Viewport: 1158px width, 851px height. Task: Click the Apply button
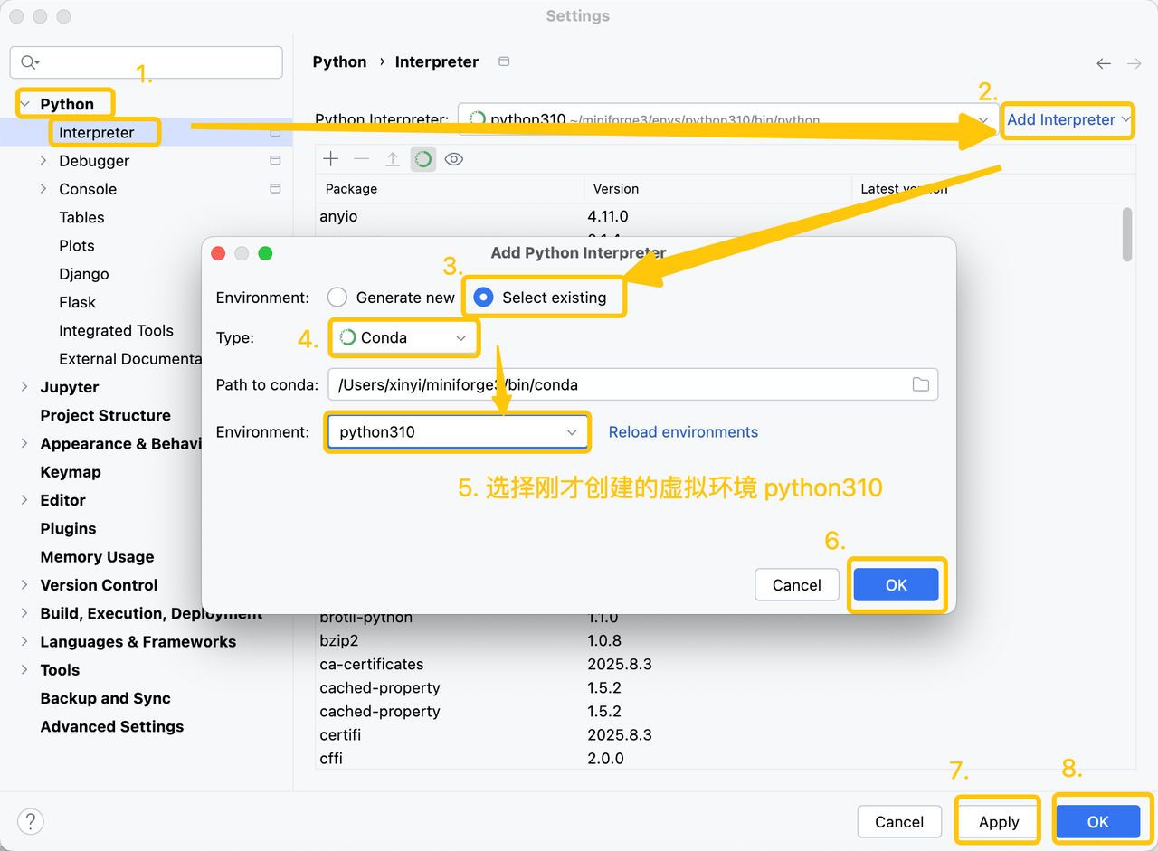[x=999, y=821]
